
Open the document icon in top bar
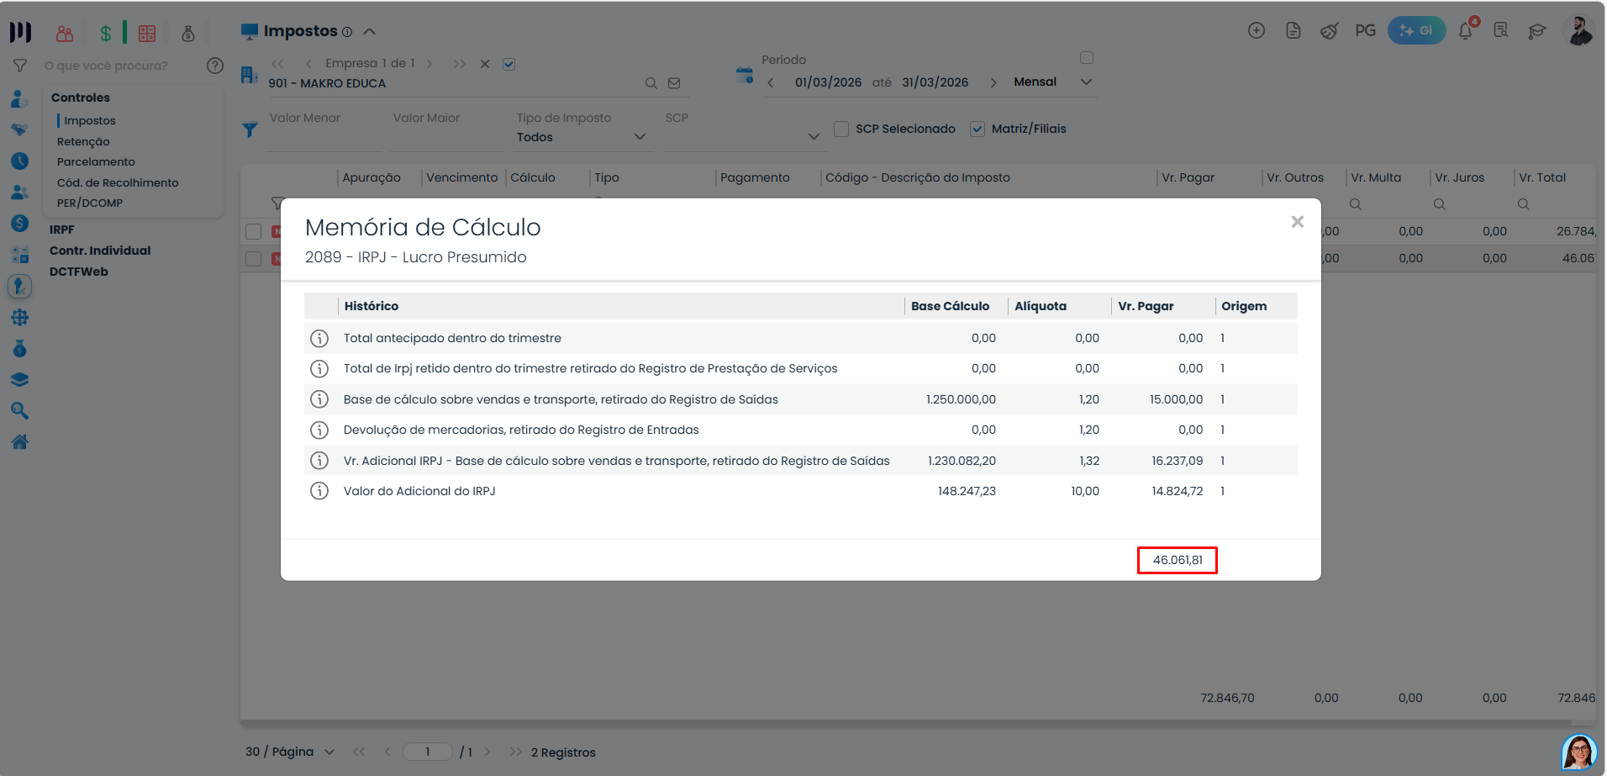(1294, 30)
